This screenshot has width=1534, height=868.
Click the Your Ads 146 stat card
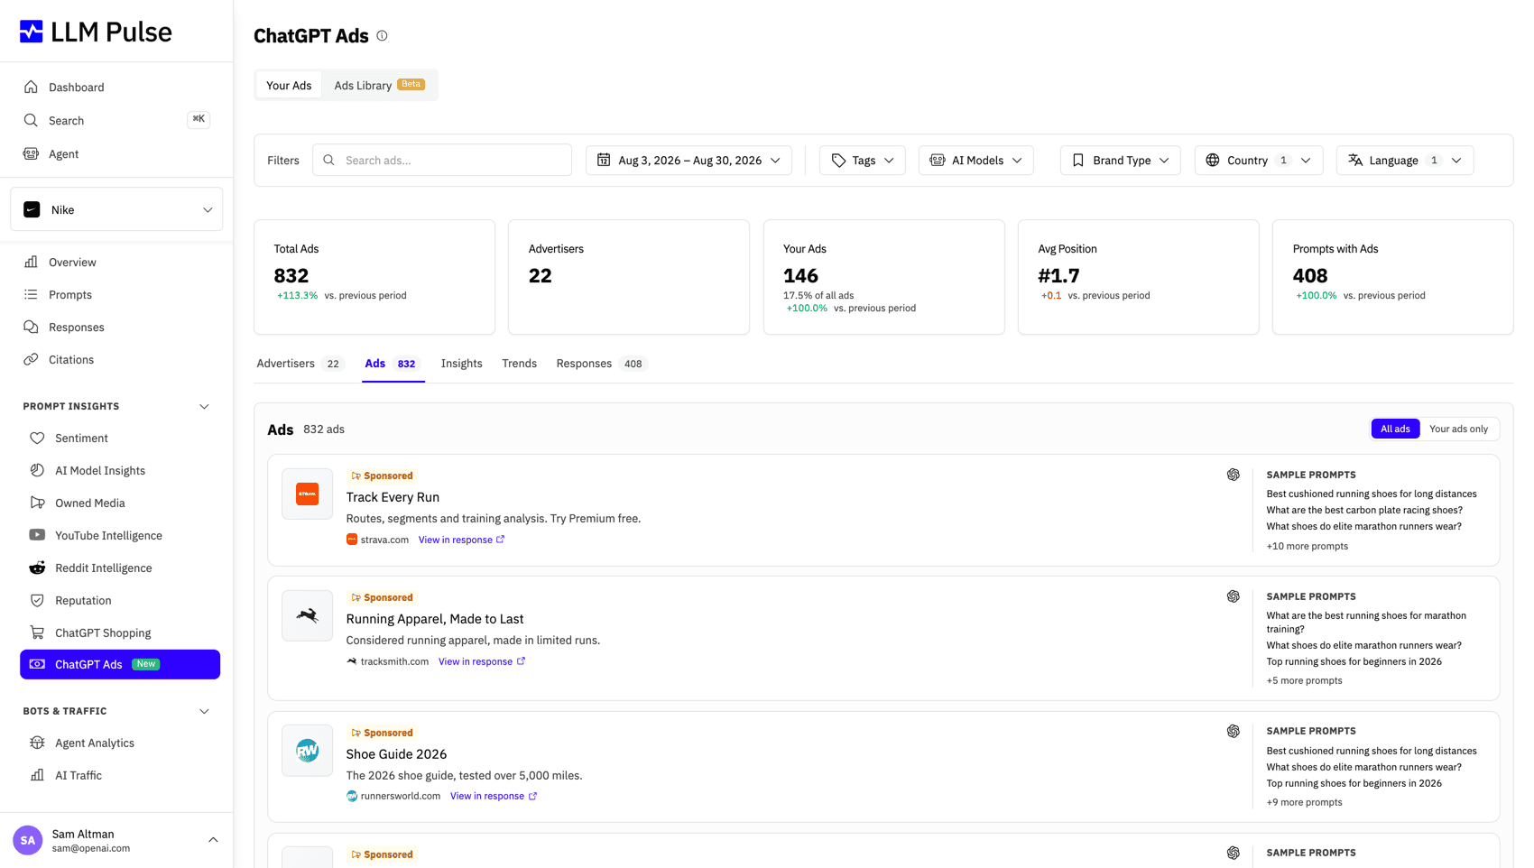883,277
